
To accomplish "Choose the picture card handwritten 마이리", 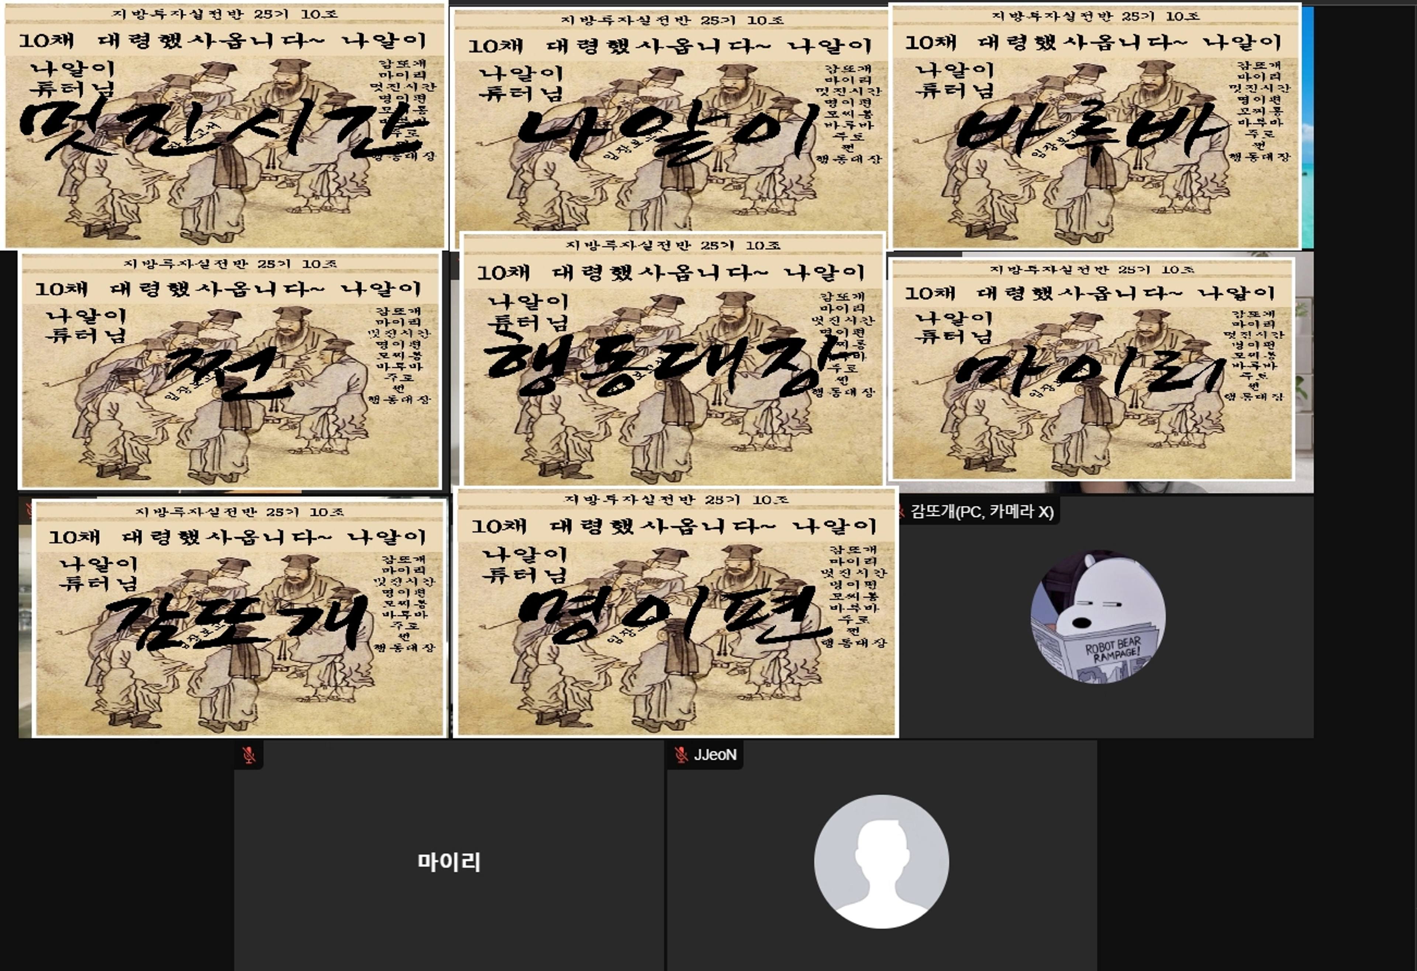I will point(1092,369).
